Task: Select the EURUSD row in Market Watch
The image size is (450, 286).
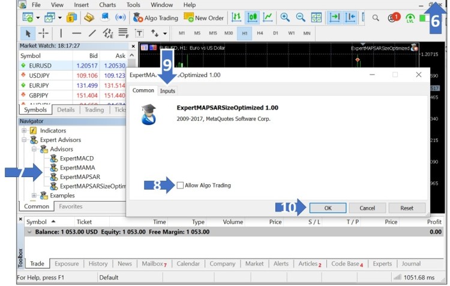Action: (x=39, y=65)
